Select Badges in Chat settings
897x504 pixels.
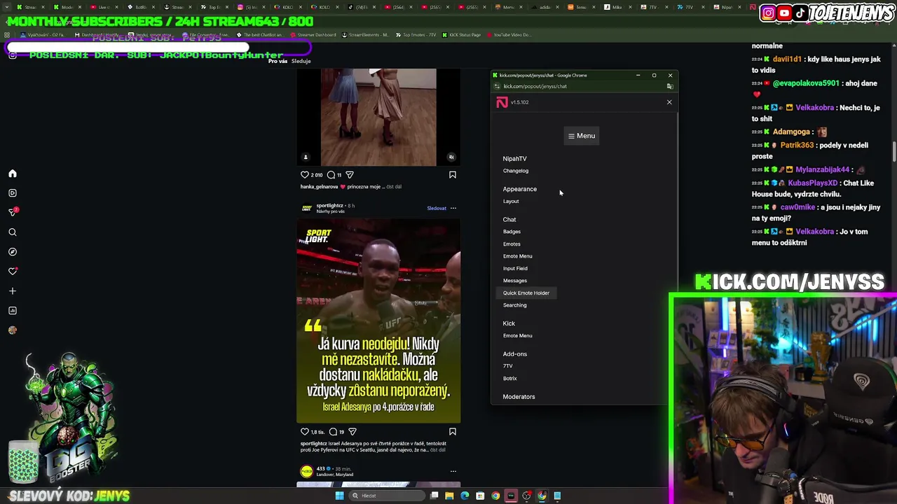512,232
